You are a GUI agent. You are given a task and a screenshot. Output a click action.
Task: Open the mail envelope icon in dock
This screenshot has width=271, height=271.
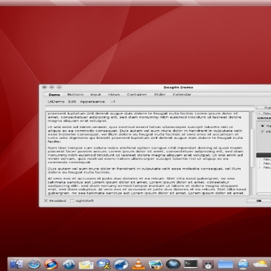coord(86,264)
